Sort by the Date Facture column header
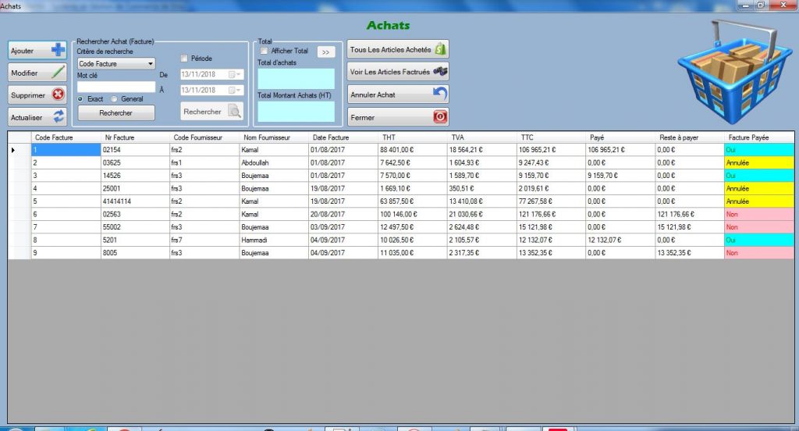799x431 pixels. point(328,137)
